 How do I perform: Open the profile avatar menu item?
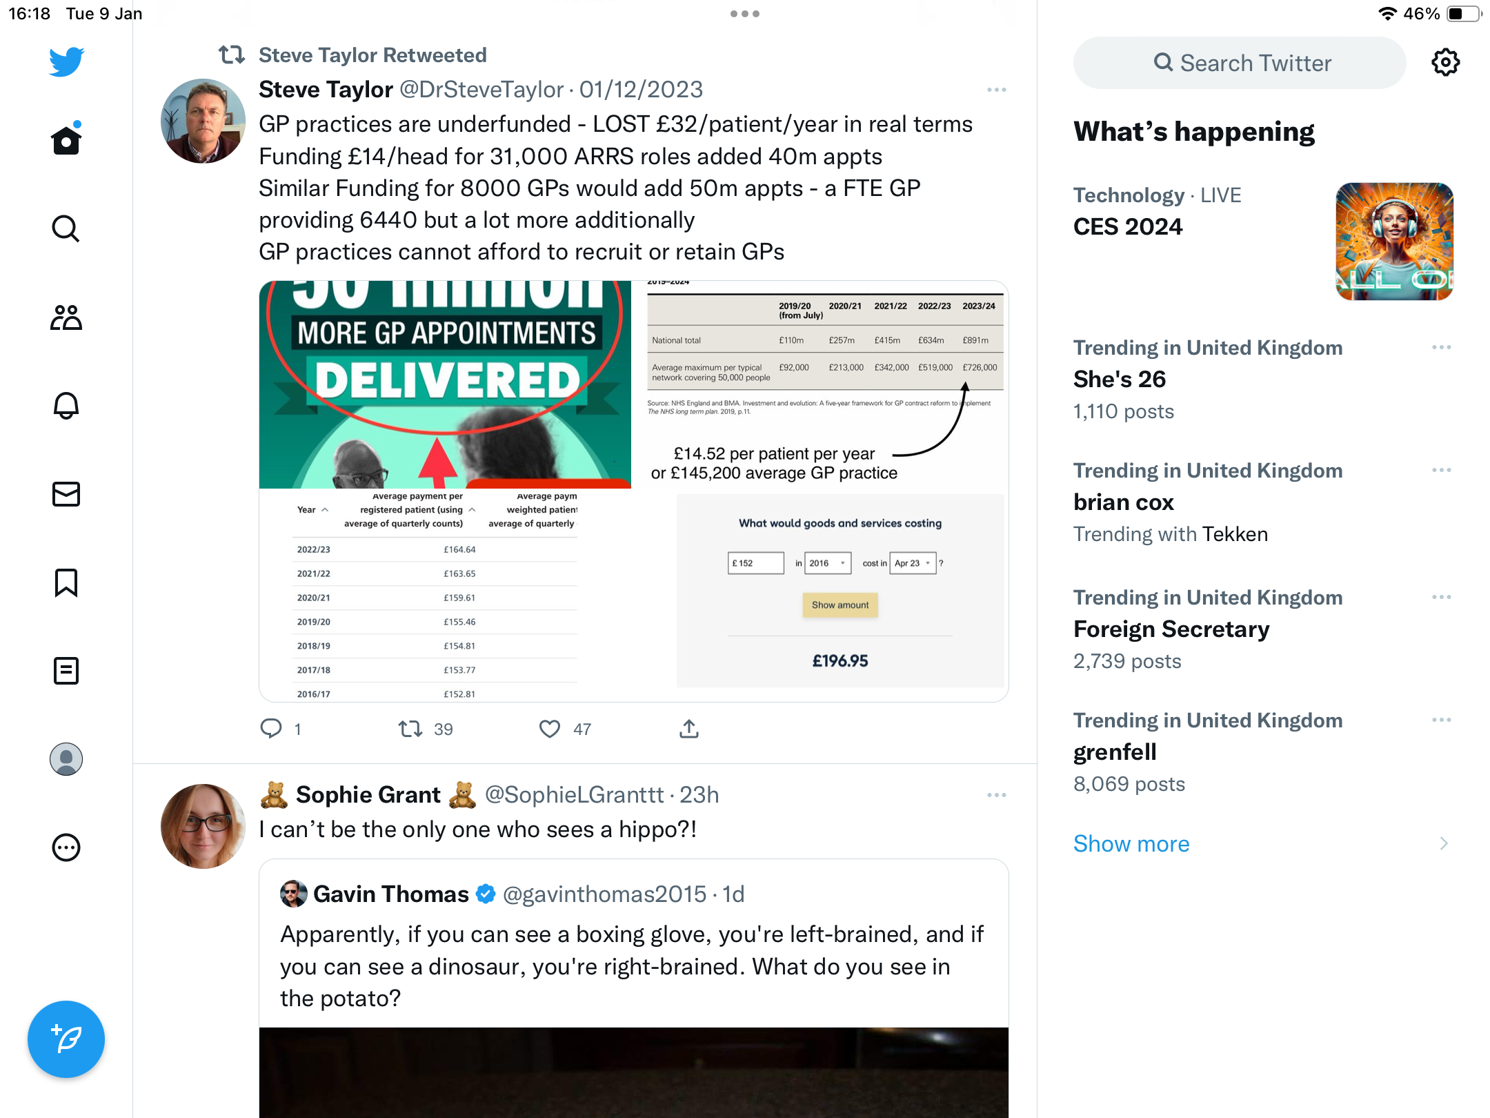click(66, 759)
